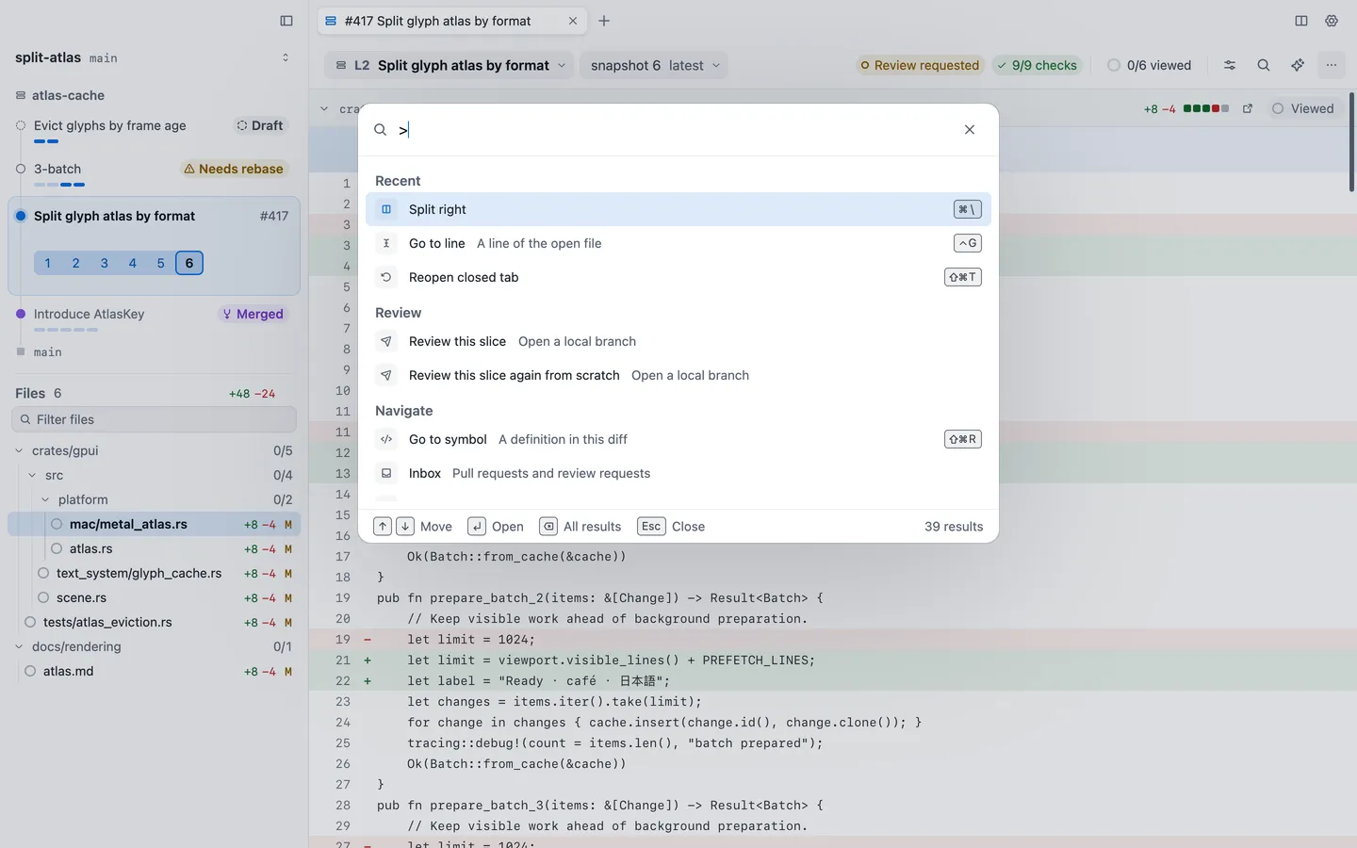Open the more options ellipsis menu
The height and width of the screenshot is (848, 1357).
[x=1332, y=65]
